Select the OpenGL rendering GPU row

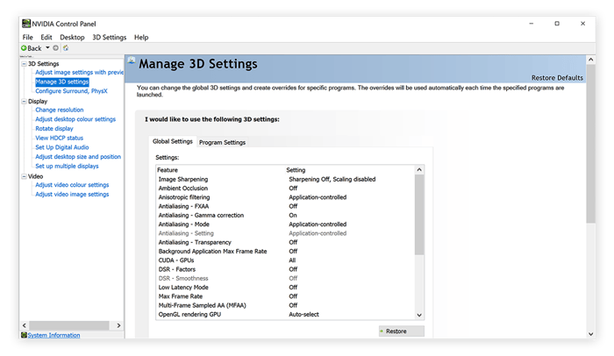tap(285, 314)
